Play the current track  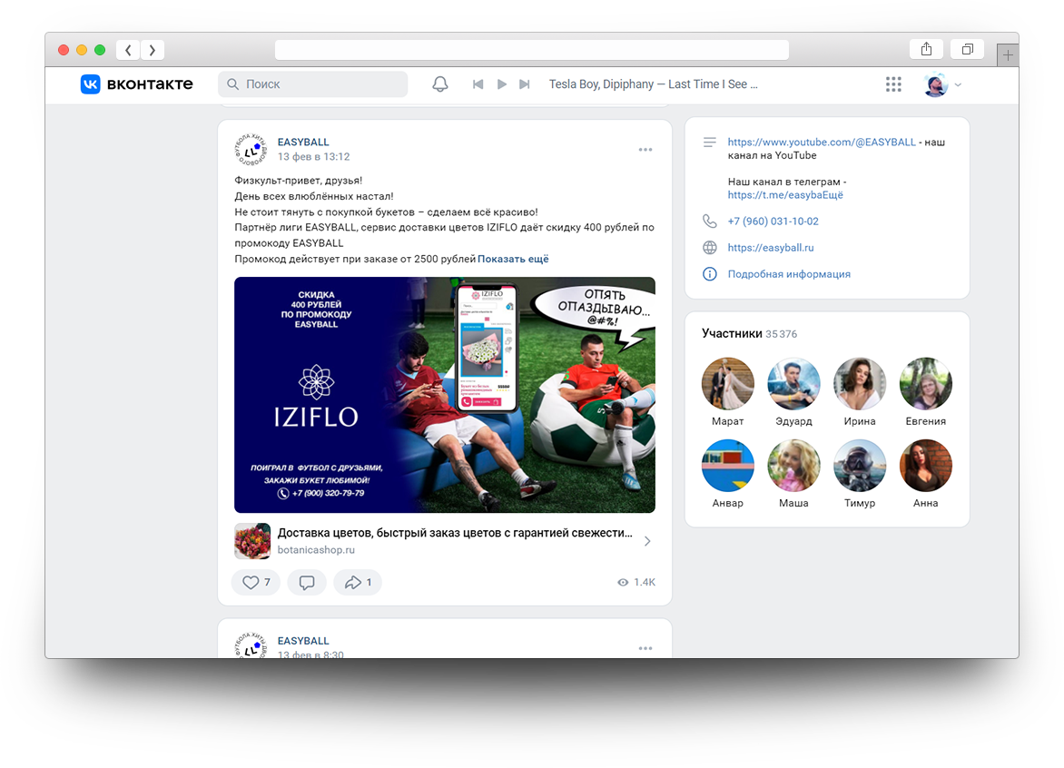coord(501,84)
